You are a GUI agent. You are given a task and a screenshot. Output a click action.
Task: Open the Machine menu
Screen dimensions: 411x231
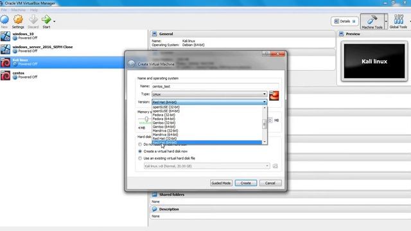pyautogui.click(x=19, y=10)
